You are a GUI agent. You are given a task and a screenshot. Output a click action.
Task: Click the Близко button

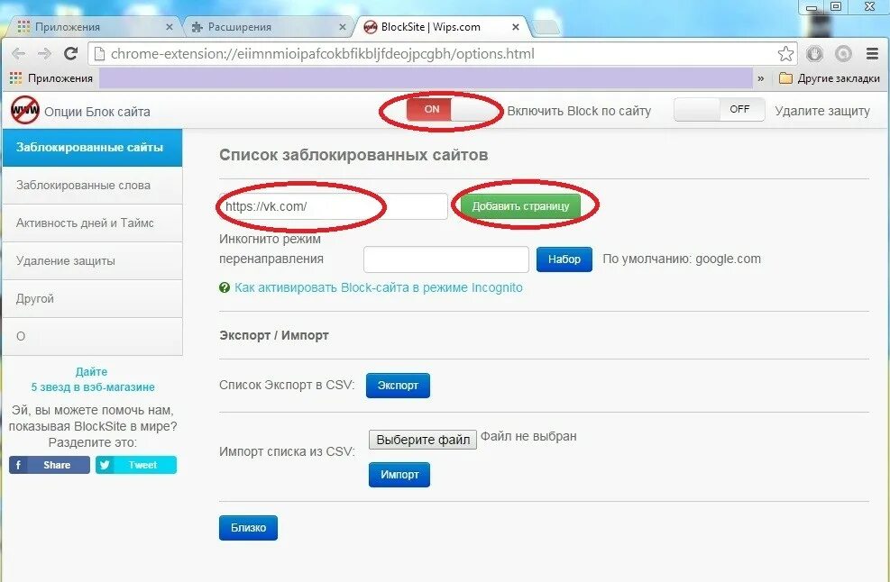248,528
